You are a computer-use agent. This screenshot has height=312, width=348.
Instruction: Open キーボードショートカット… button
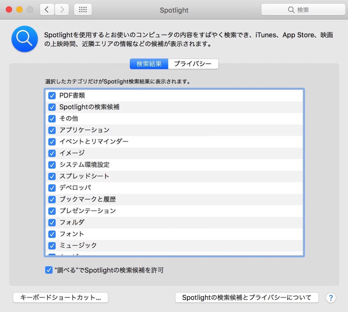[61, 297]
